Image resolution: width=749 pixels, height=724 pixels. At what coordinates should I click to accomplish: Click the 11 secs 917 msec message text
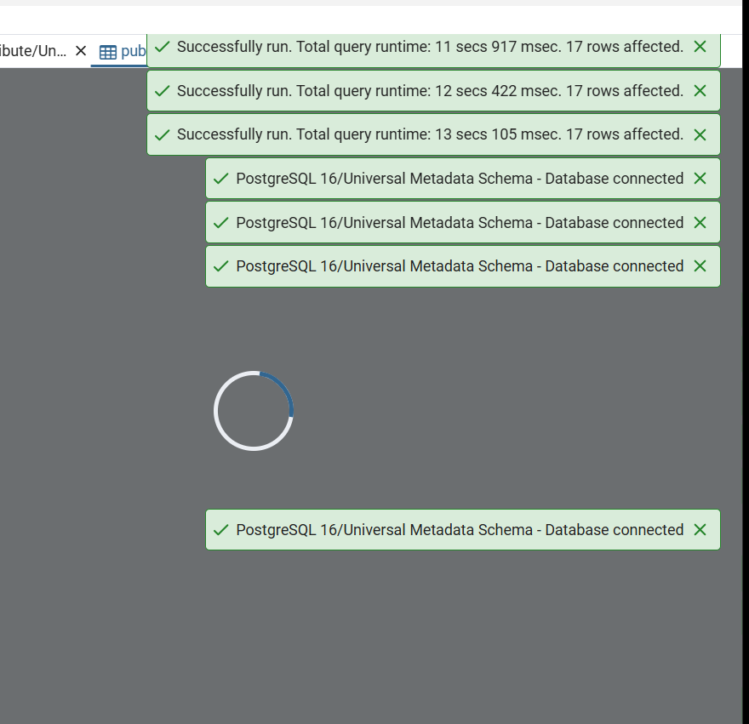tap(430, 47)
